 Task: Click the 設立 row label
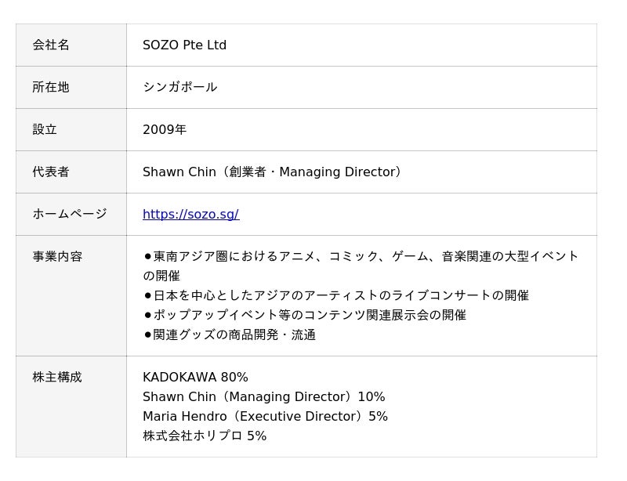click(x=45, y=129)
